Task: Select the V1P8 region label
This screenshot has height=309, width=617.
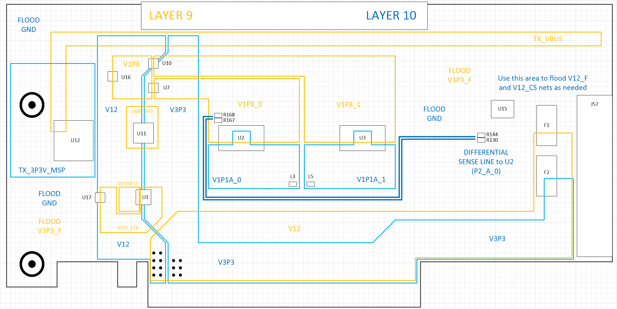Action: pos(132,64)
